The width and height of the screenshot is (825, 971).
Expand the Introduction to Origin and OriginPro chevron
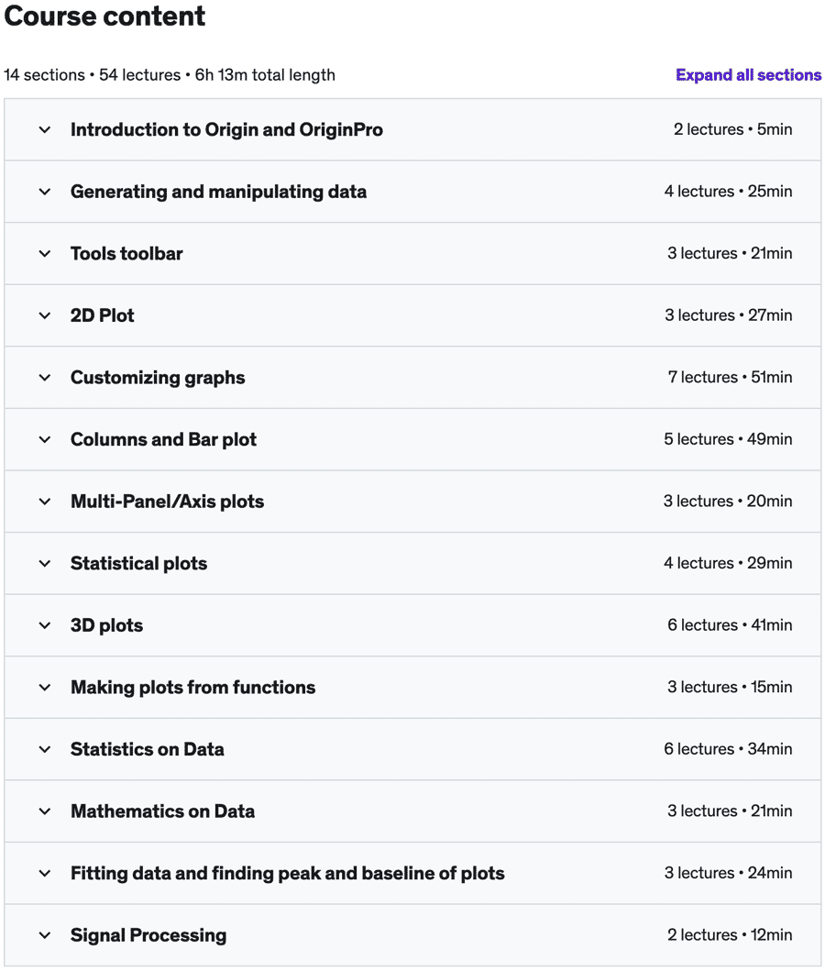[x=45, y=130]
